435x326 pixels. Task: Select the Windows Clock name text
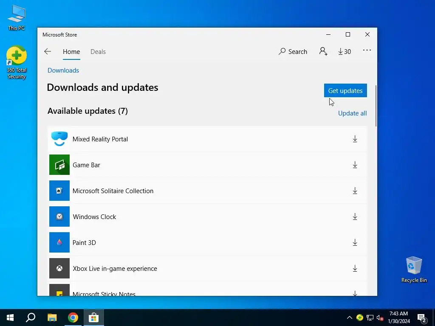(x=94, y=217)
